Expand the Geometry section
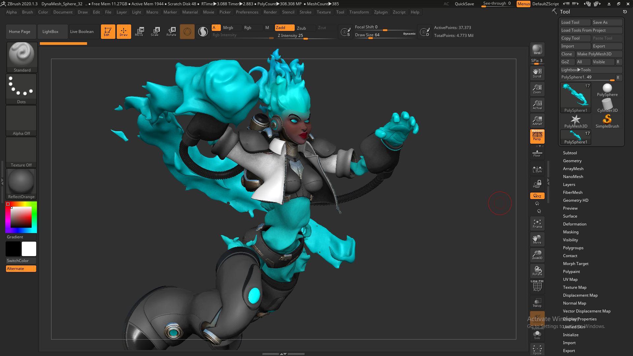The height and width of the screenshot is (356, 633). coord(572,161)
